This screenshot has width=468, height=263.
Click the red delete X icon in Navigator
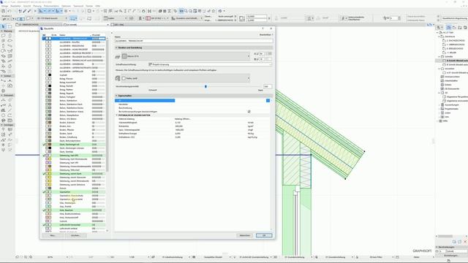465,242
